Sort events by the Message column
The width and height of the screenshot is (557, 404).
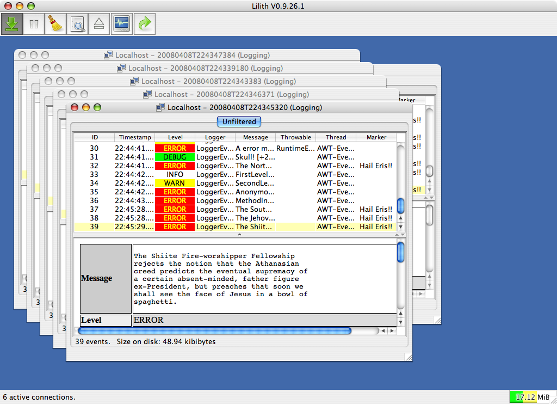pos(255,137)
